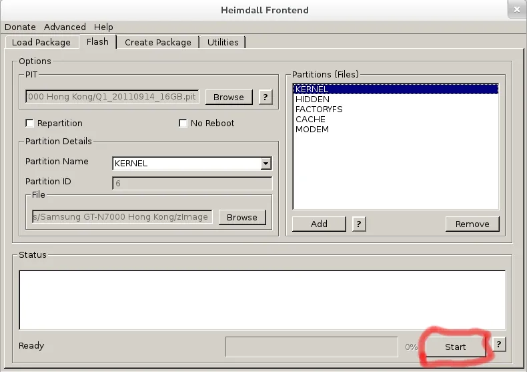
Task: Open the Partition Name dropdown
Action: click(x=266, y=163)
